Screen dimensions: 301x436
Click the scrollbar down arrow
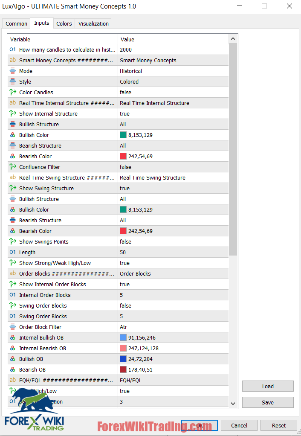click(233, 404)
